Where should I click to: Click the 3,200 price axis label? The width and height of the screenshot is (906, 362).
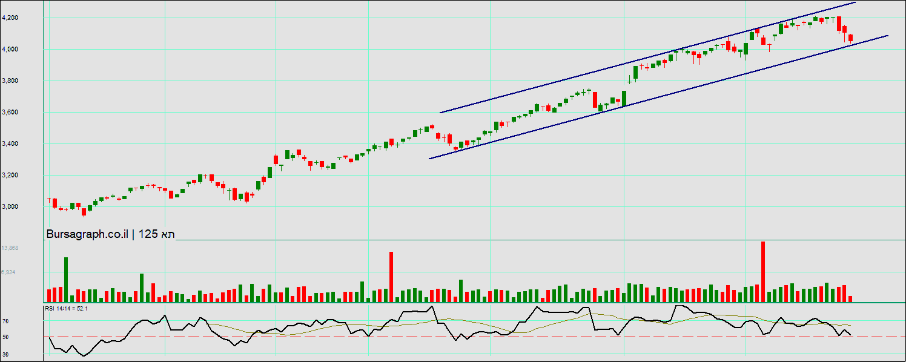(10, 176)
